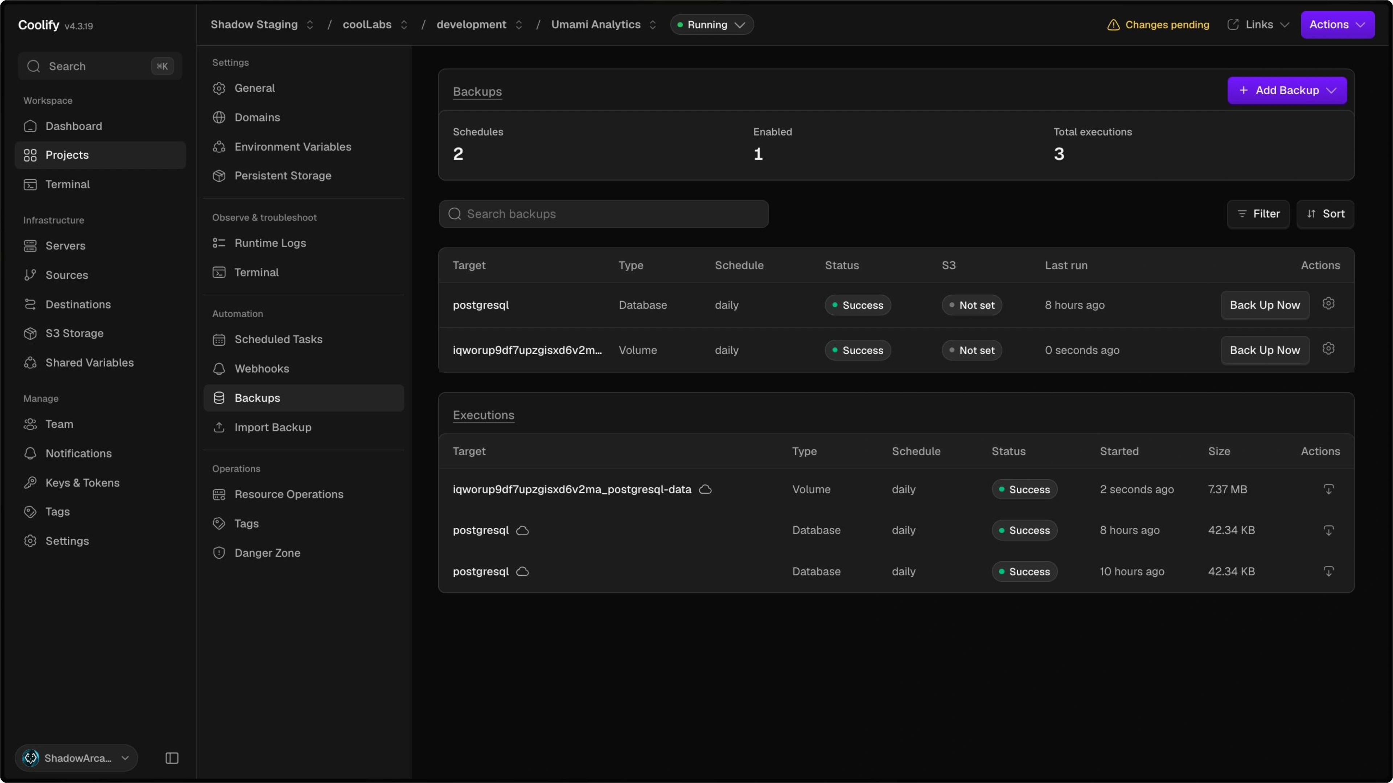The width and height of the screenshot is (1393, 783).
Task: Click the Keys & Tokens key icon
Action: click(x=30, y=482)
